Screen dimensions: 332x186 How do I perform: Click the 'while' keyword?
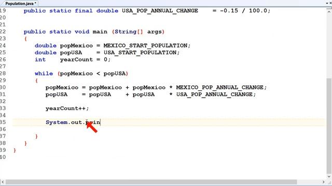coord(44,73)
